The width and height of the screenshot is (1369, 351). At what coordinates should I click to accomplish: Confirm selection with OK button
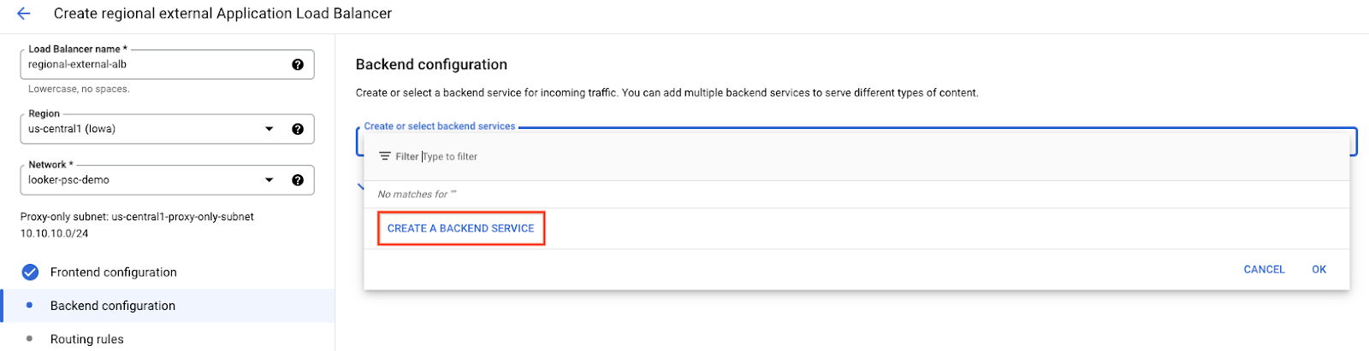1319,270
